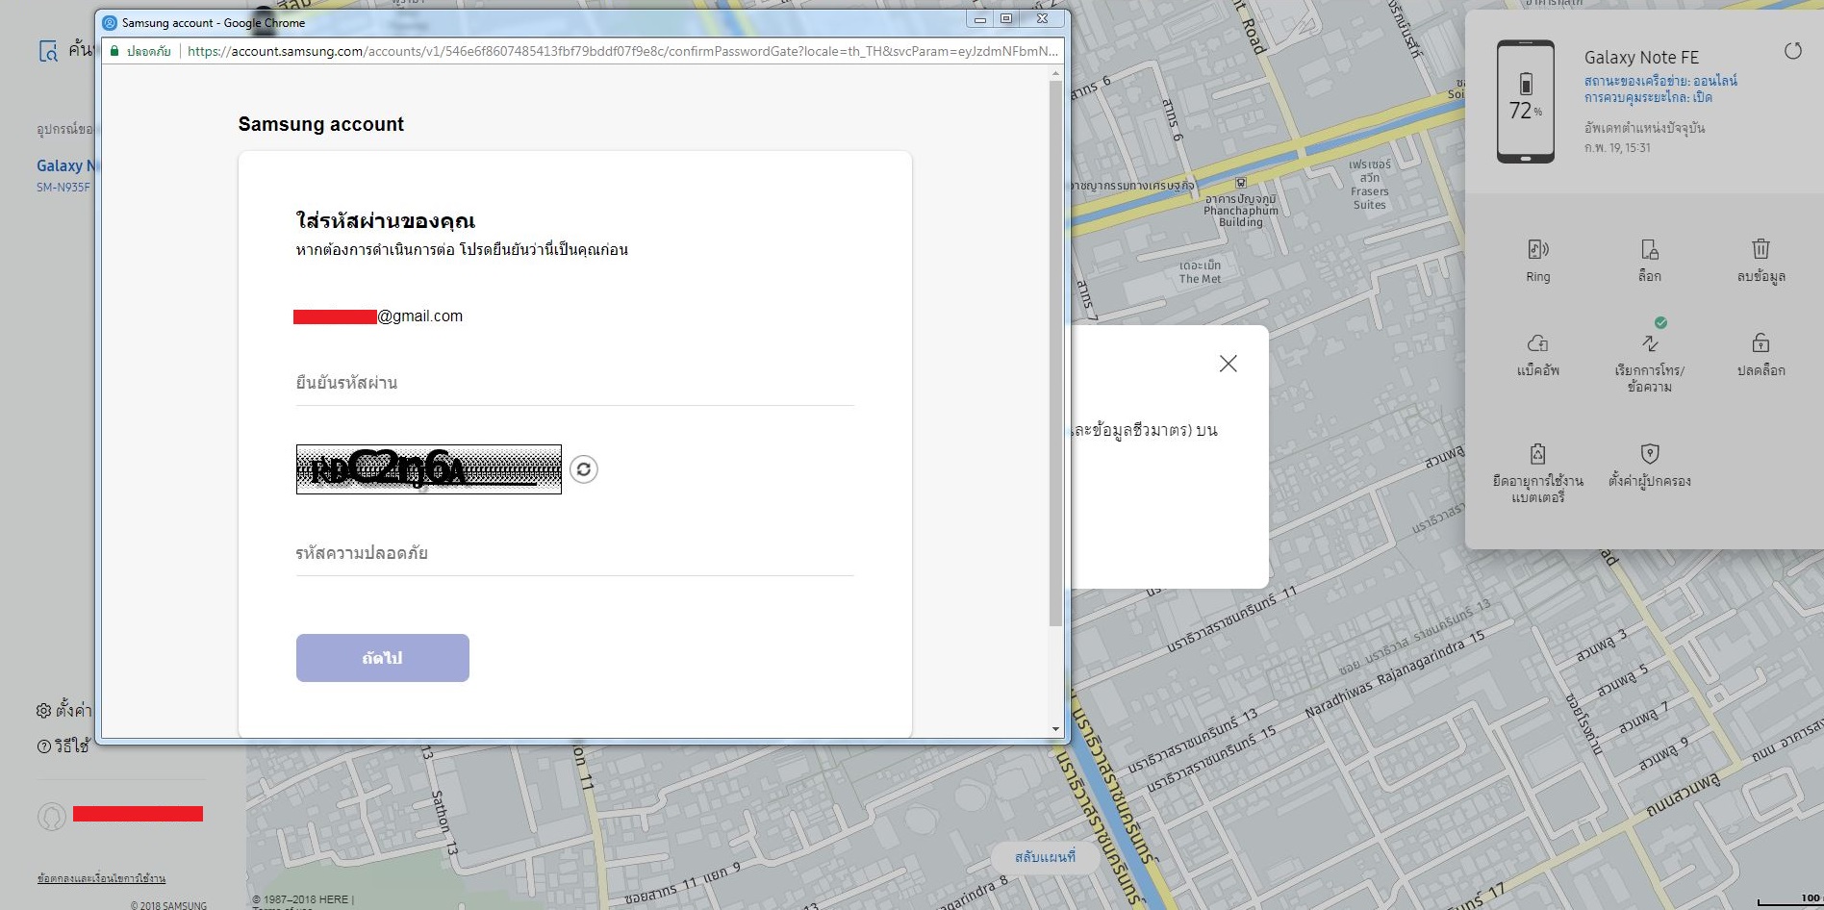Click the รหัสความปลอดภัย security code field
Screen dimensions: 1824x910
point(574,553)
